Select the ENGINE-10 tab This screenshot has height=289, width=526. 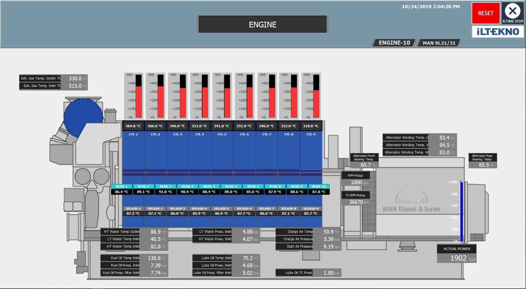[394, 43]
